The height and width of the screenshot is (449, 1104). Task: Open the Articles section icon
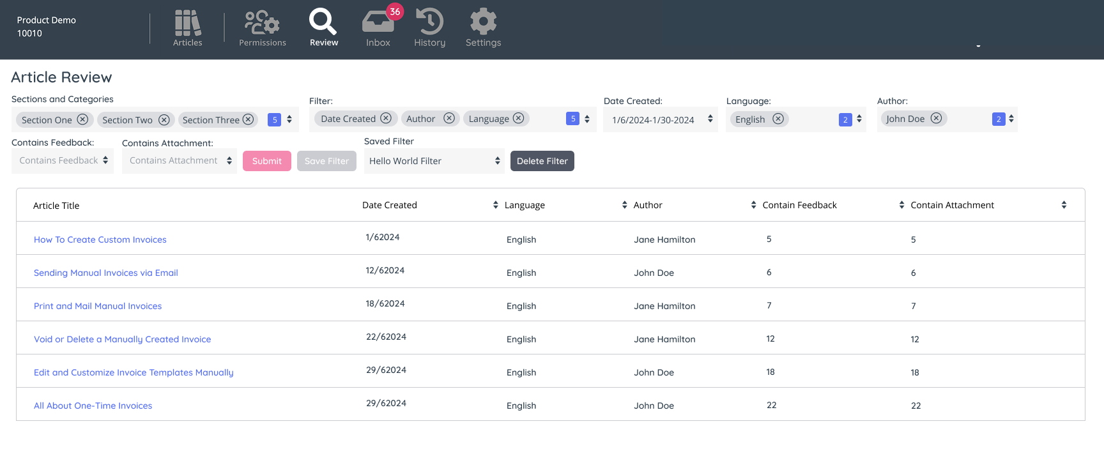click(x=188, y=24)
